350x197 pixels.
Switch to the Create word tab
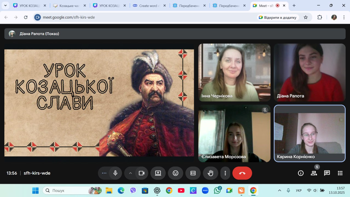[x=148, y=5]
